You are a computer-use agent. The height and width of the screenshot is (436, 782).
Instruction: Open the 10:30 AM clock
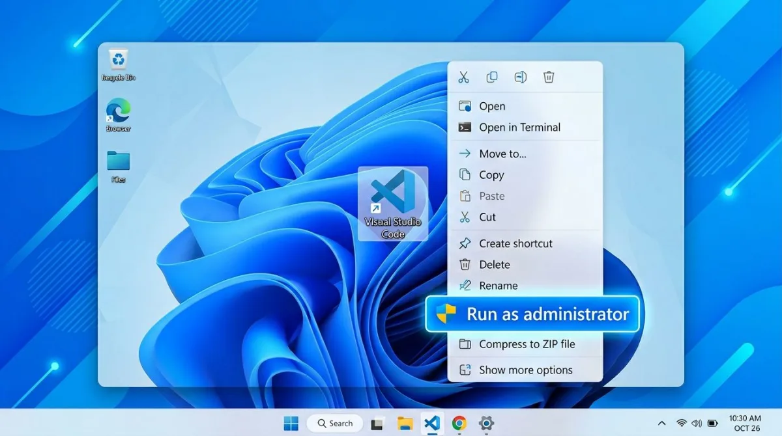click(745, 424)
